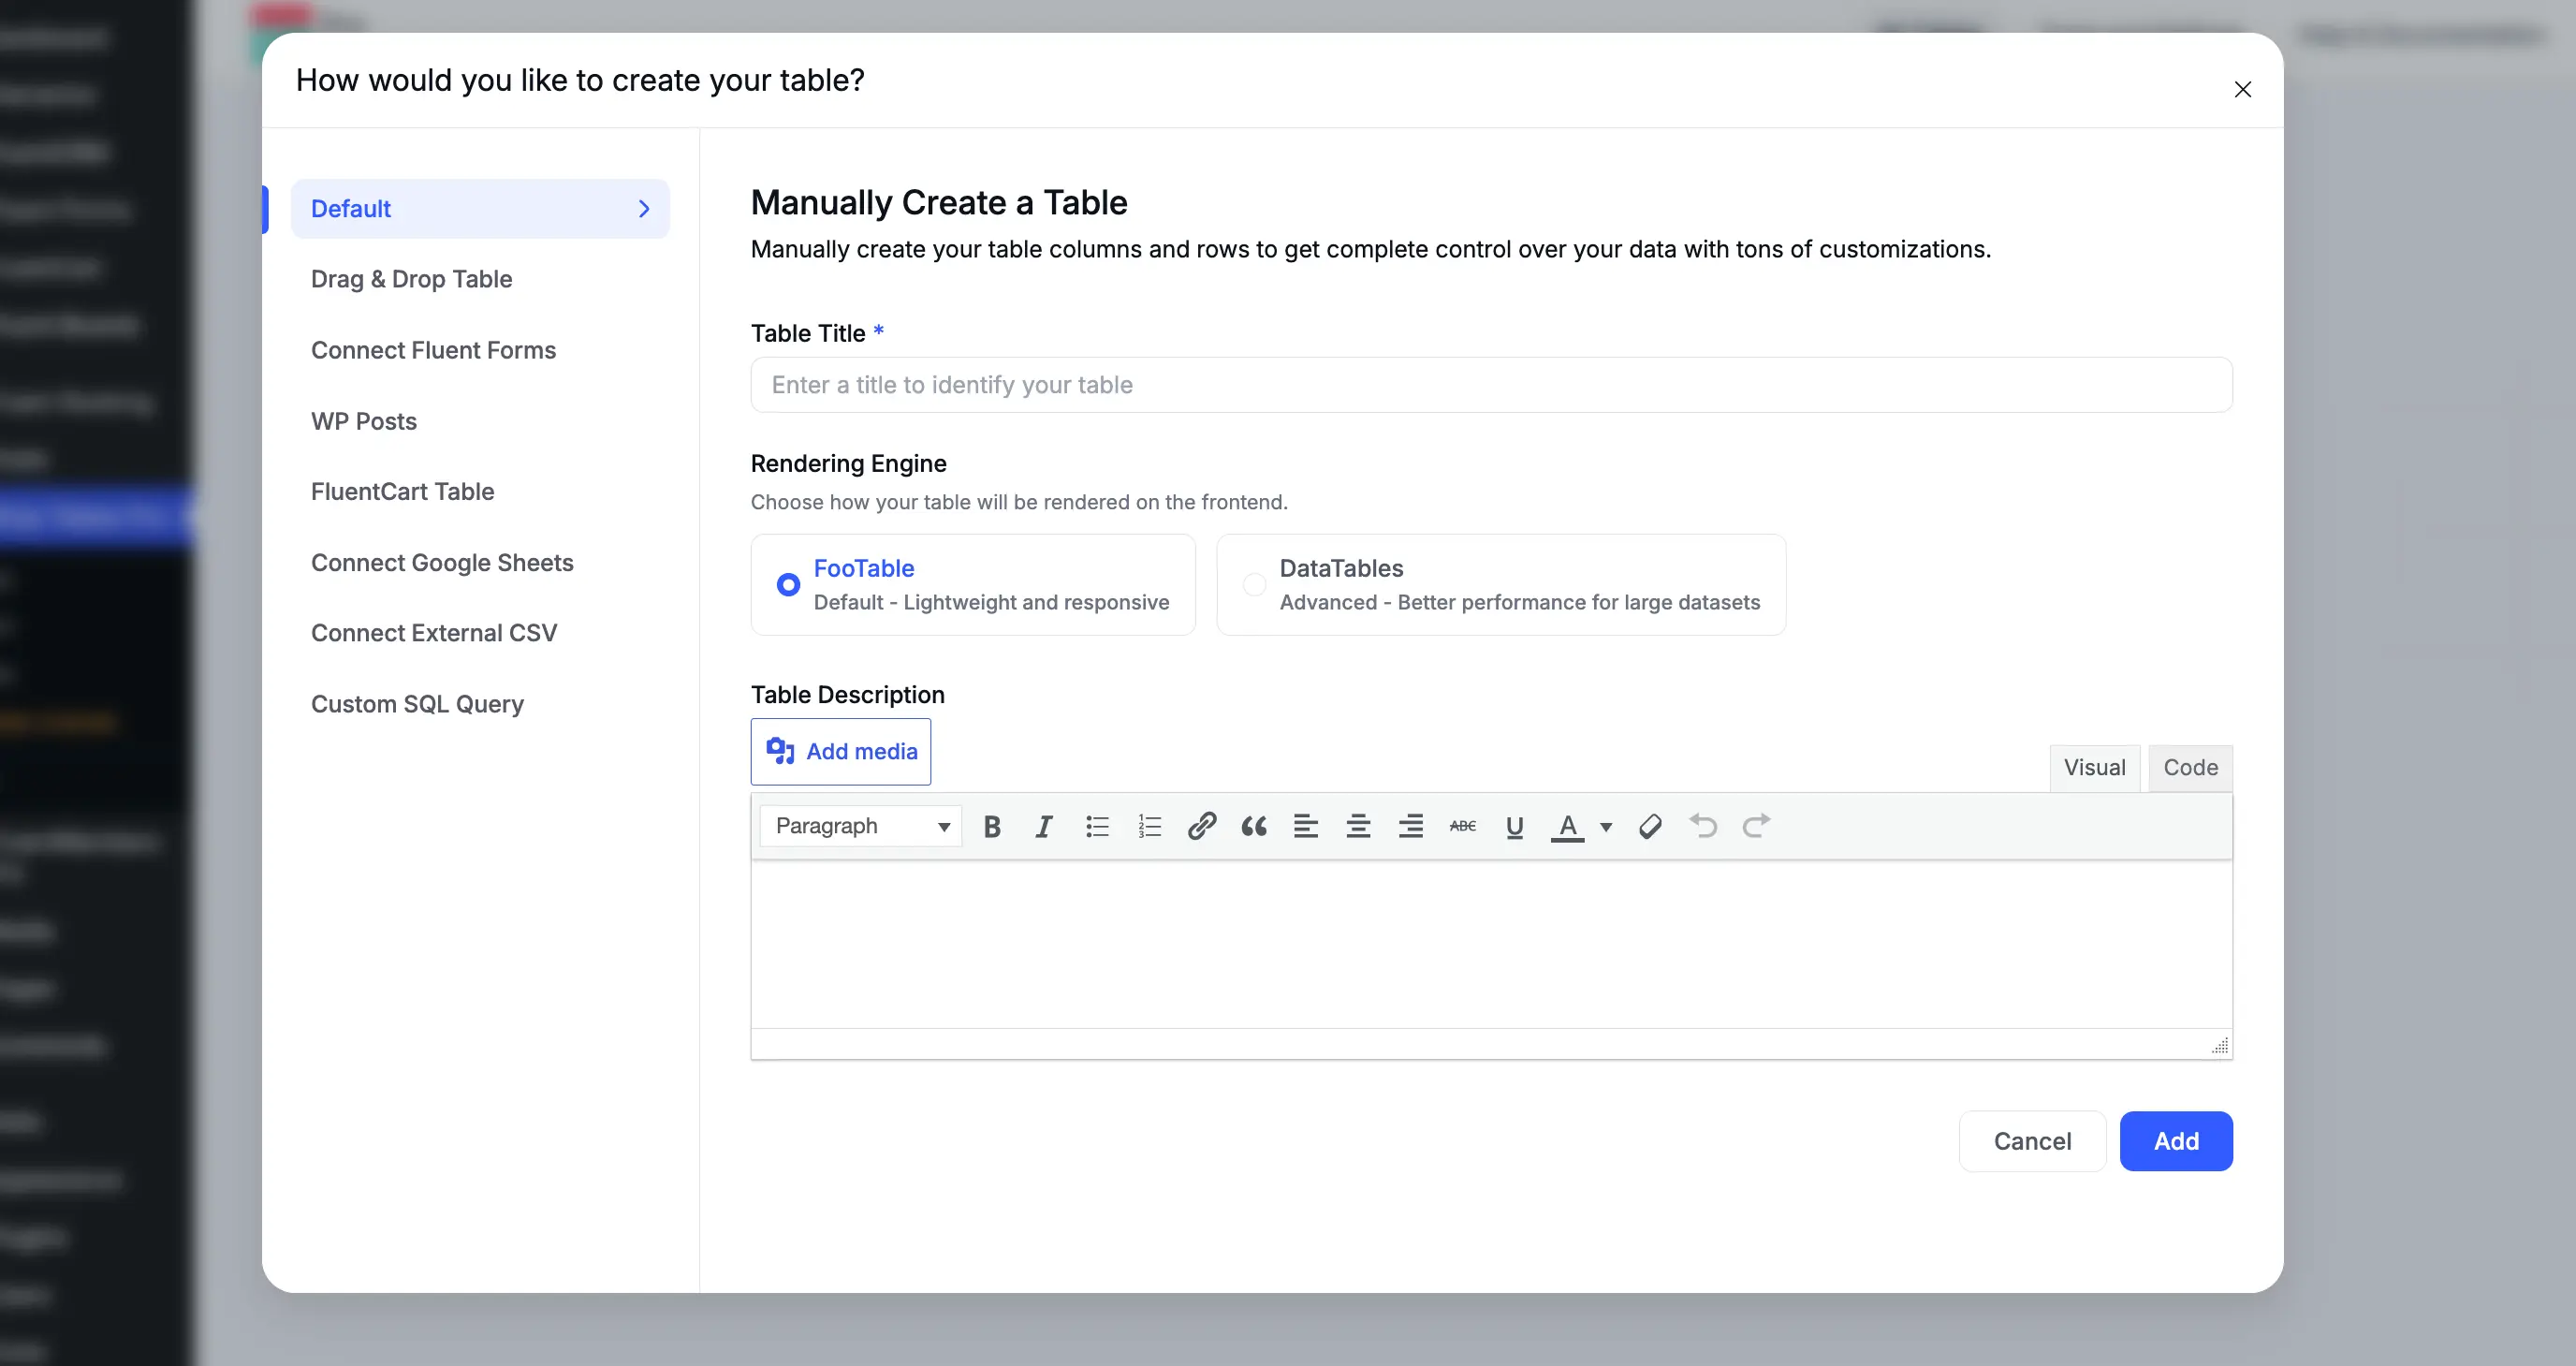Click the Add media button

841,752
